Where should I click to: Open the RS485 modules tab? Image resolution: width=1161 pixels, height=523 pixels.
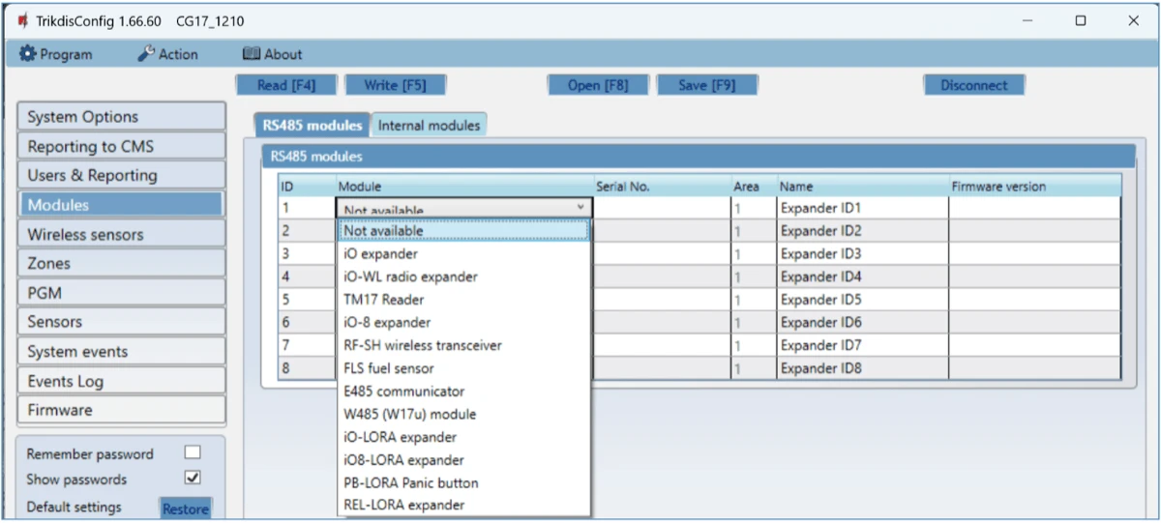(x=313, y=125)
